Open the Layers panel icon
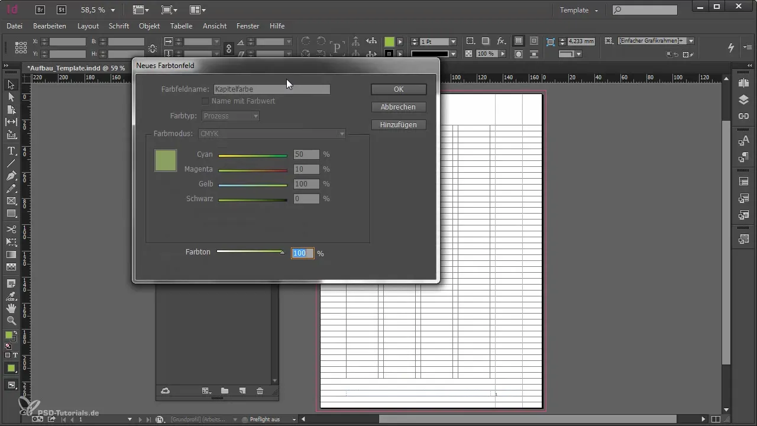The image size is (757, 426). [744, 100]
